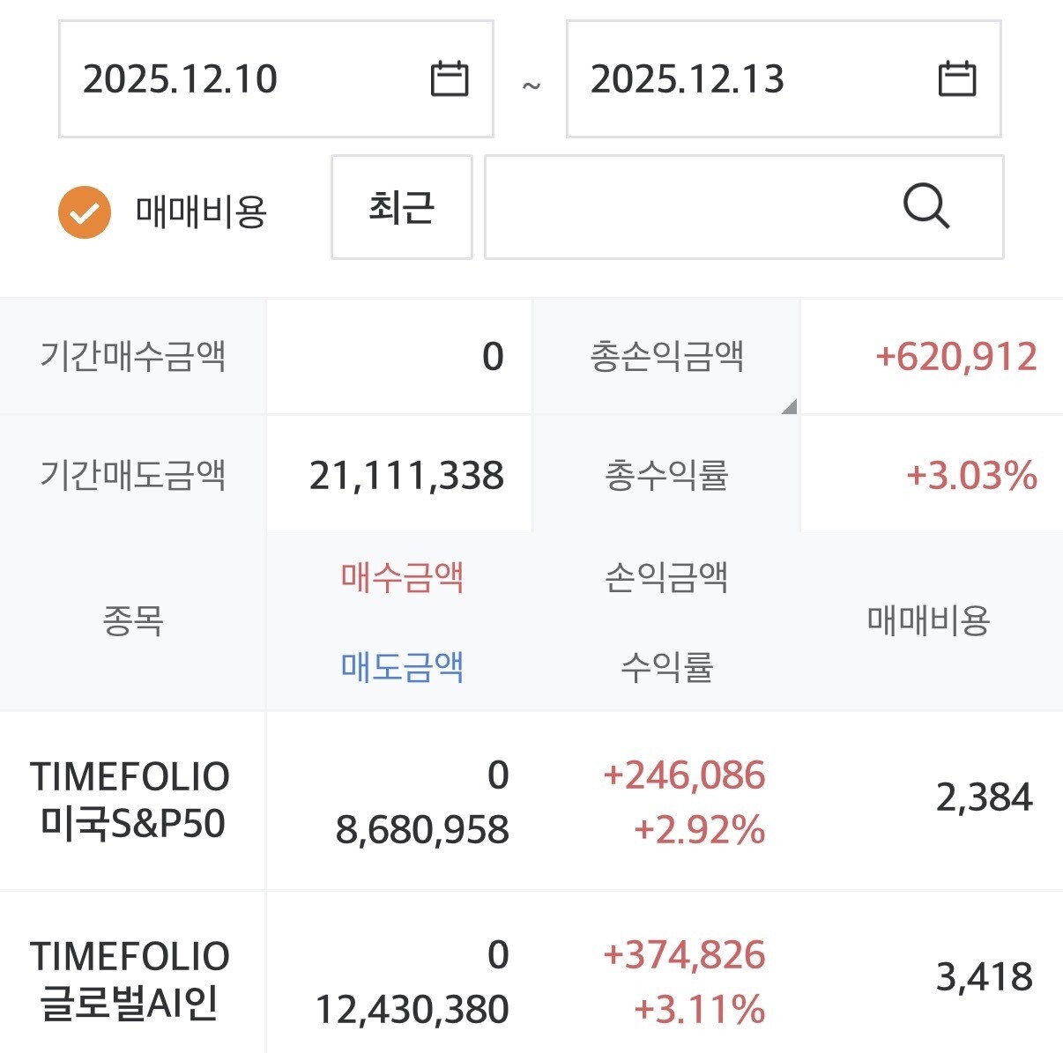Open the start date calendar icon
This screenshot has height=1053, width=1063.
449,78
